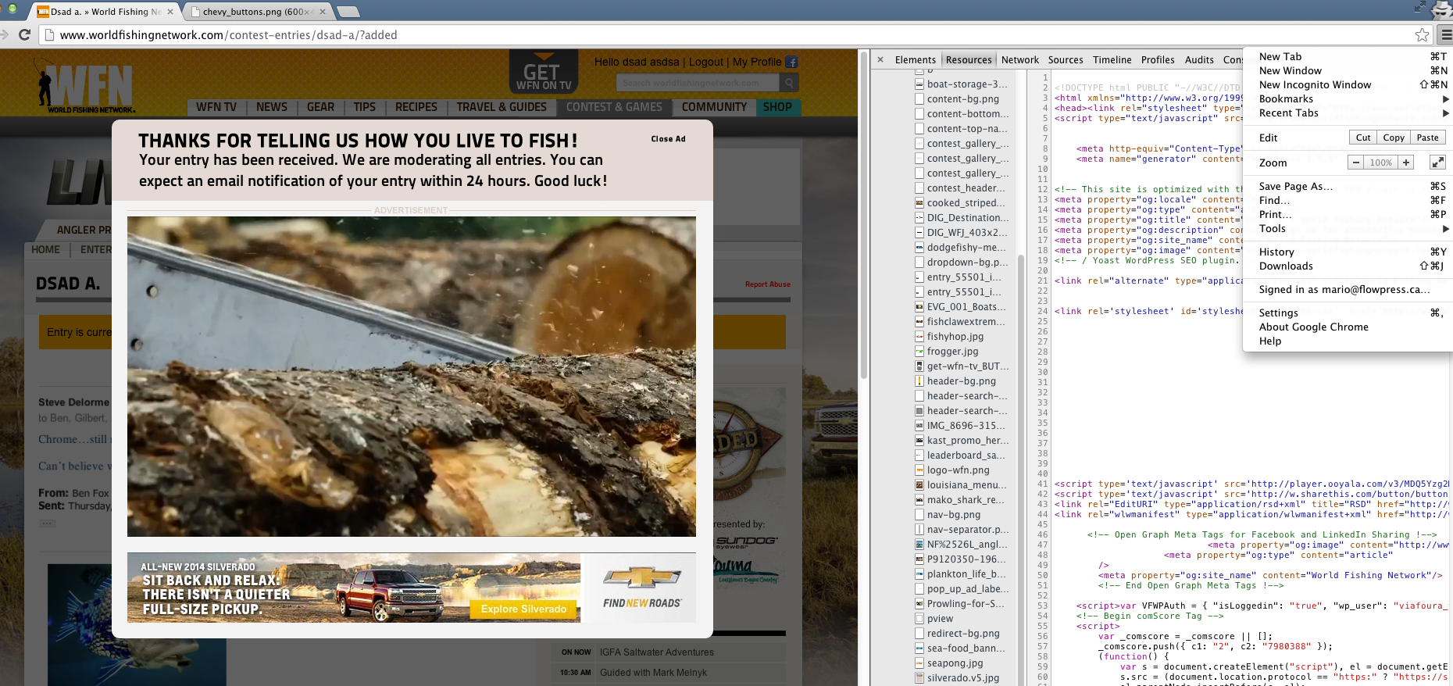1453x686 pixels.
Task: Open COMMUNITY nav item
Action: pos(714,107)
